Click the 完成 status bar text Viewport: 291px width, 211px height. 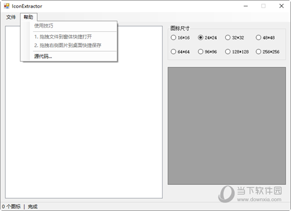(x=33, y=206)
